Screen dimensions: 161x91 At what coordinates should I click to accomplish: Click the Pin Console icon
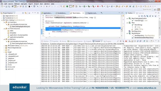[144, 41]
